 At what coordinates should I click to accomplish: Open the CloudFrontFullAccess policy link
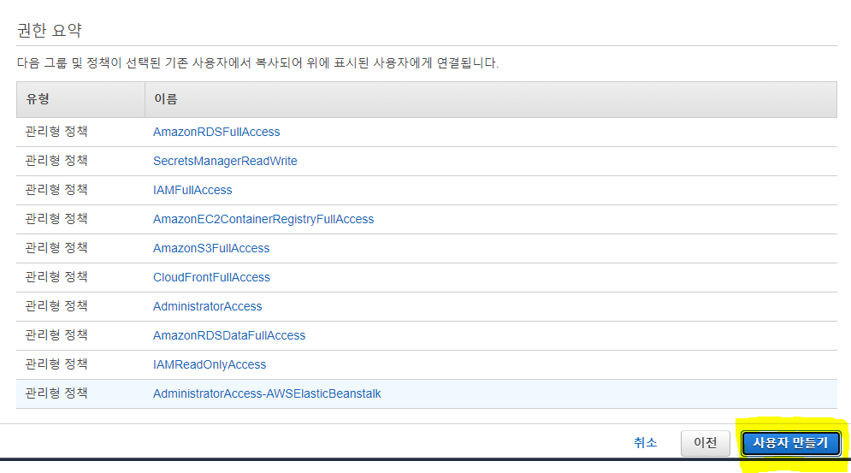(211, 277)
